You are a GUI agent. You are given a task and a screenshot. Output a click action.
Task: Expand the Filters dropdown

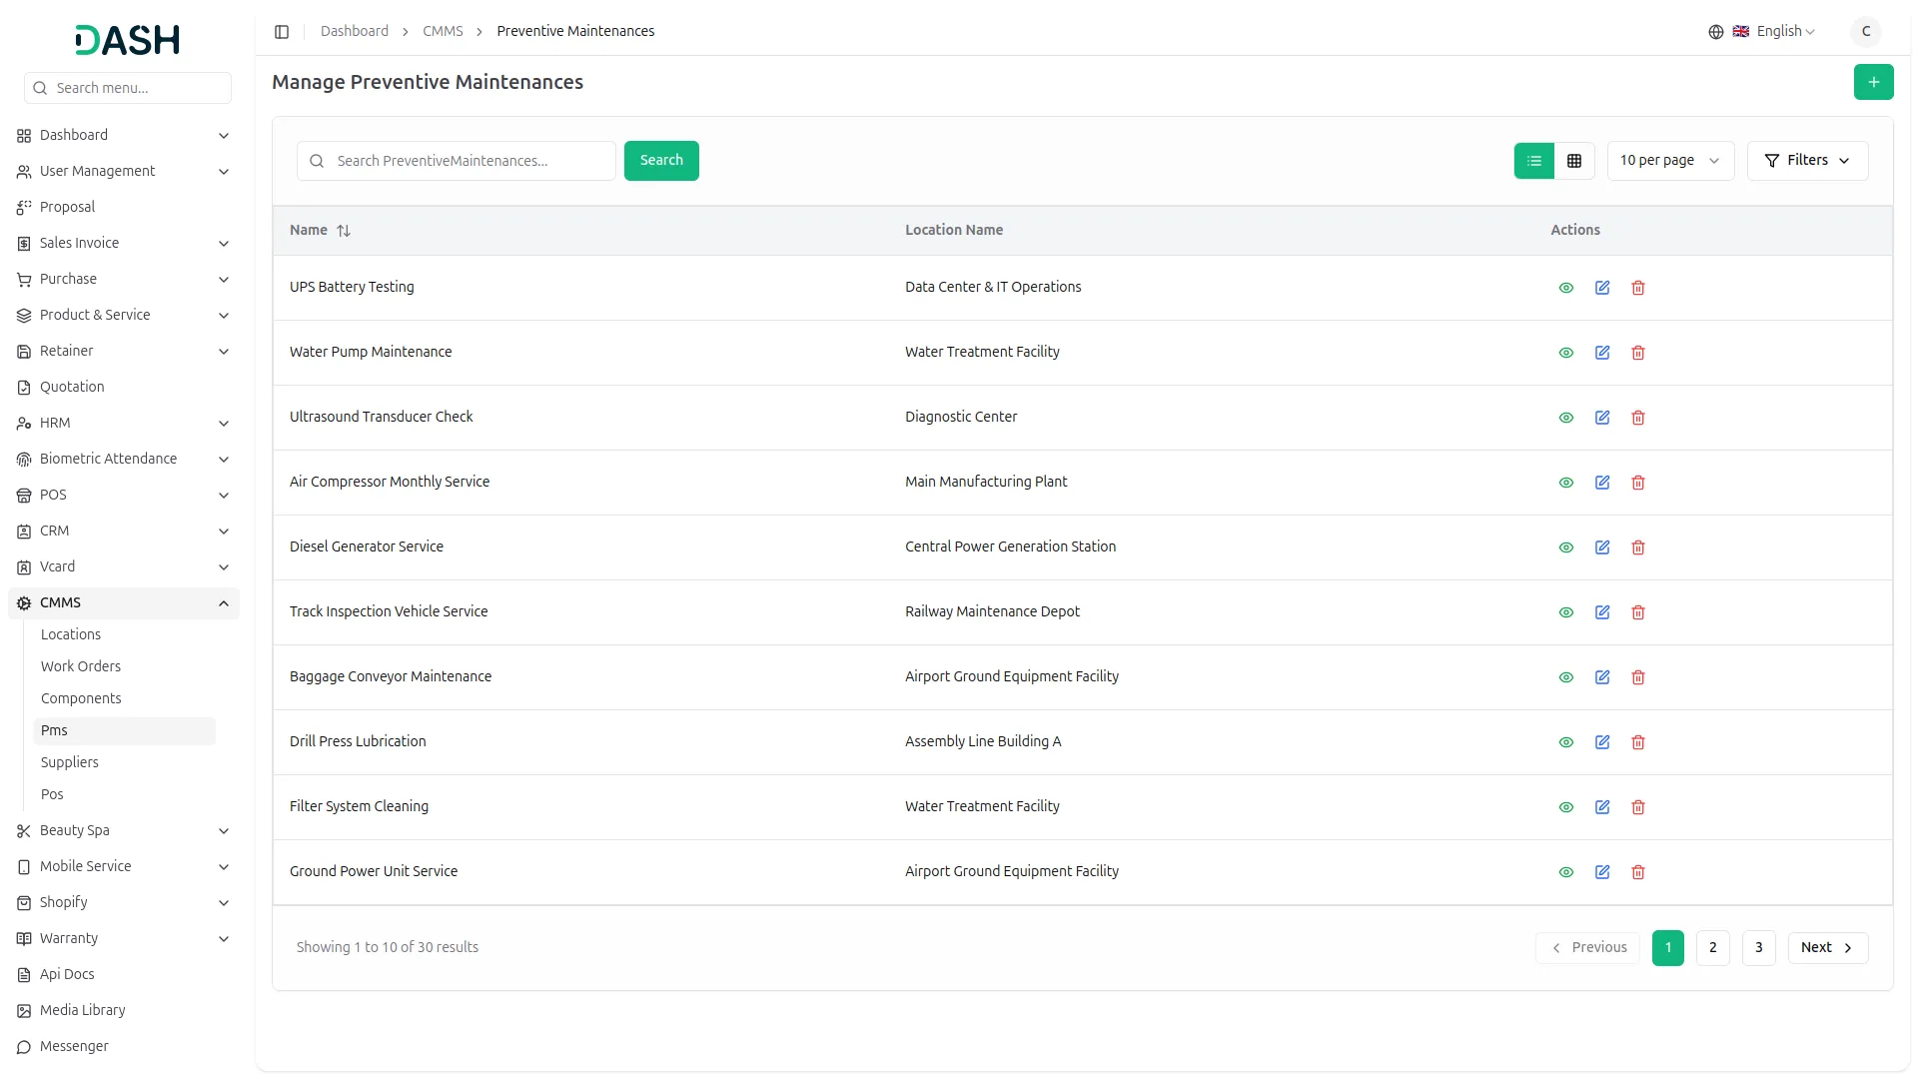pyautogui.click(x=1806, y=161)
